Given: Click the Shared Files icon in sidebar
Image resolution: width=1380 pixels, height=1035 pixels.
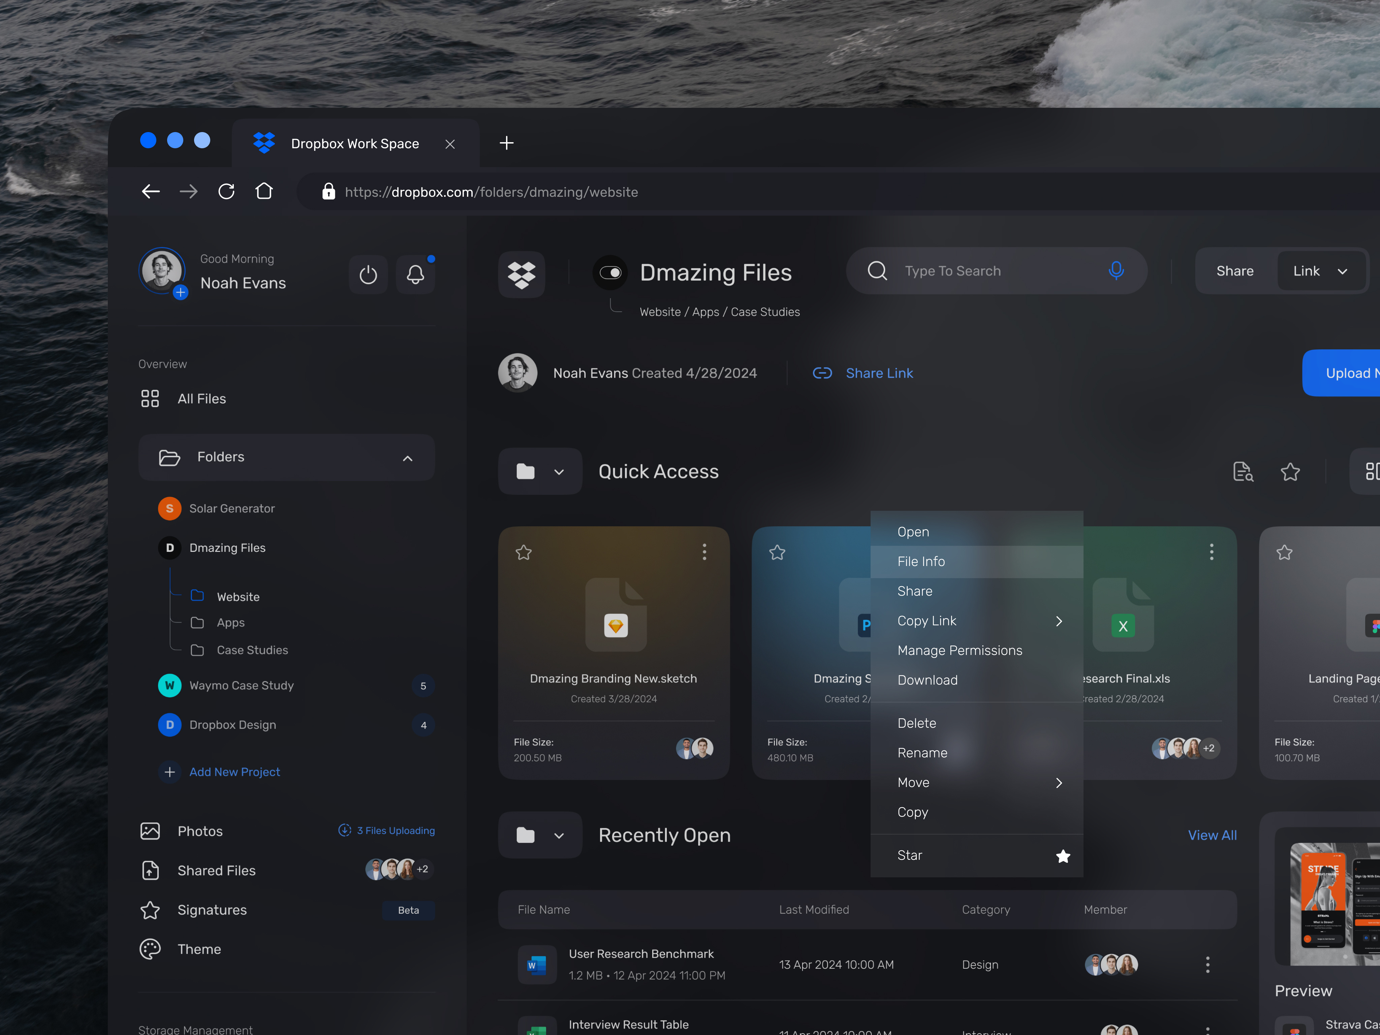Looking at the screenshot, I should click(x=150, y=870).
